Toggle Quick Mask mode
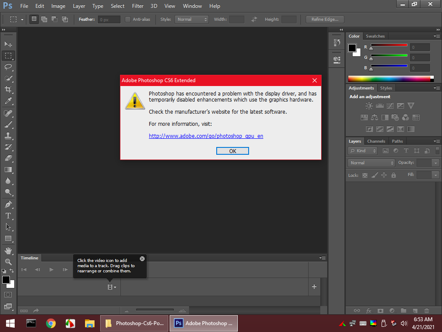This screenshot has width=442, height=332. 8,295
